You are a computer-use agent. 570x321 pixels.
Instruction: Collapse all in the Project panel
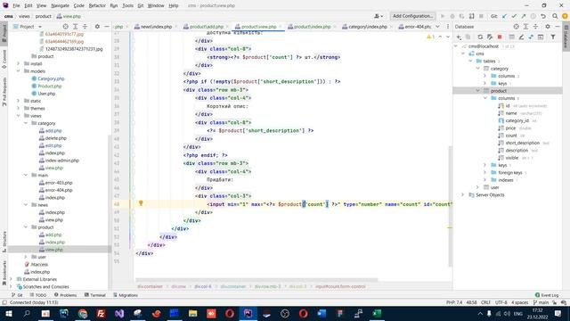pyautogui.click(x=85, y=27)
